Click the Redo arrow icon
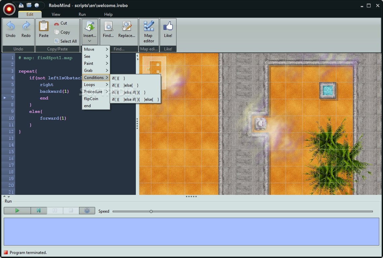This screenshot has height=258, width=383. pos(26,25)
